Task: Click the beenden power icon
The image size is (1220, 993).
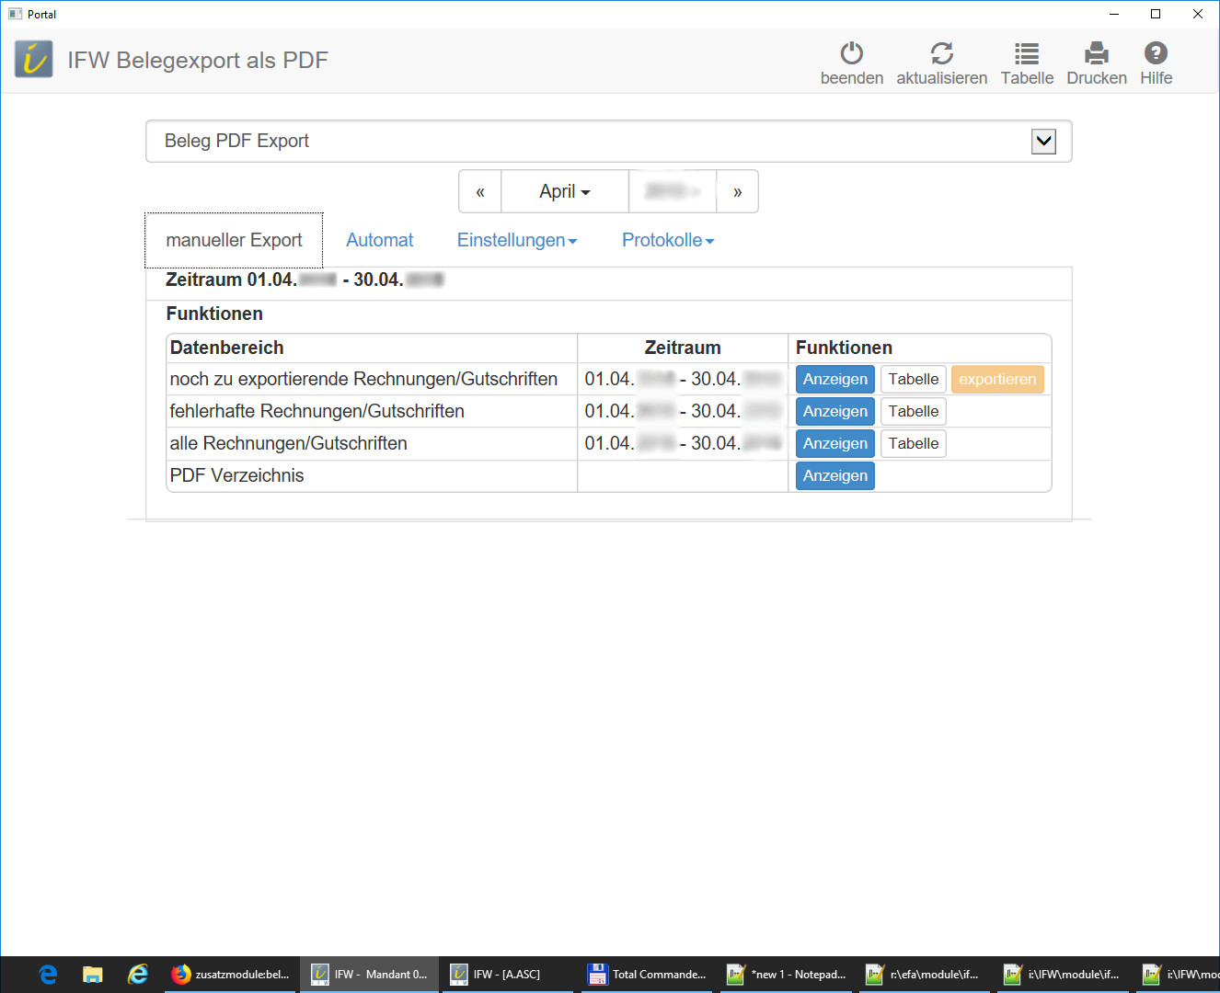Action: (x=851, y=53)
